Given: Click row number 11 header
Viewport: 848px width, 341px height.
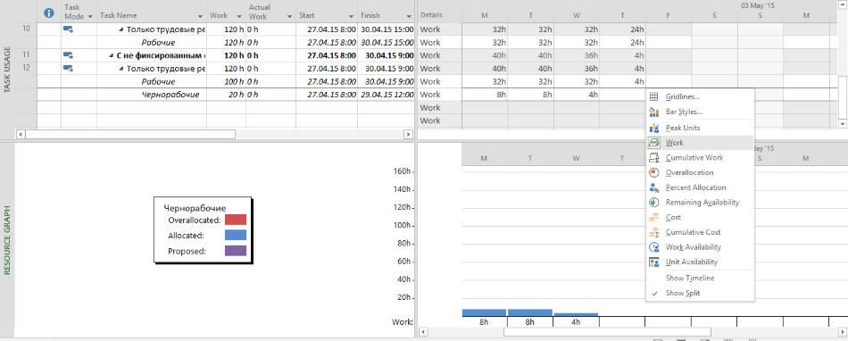Looking at the screenshot, I should point(27,55).
